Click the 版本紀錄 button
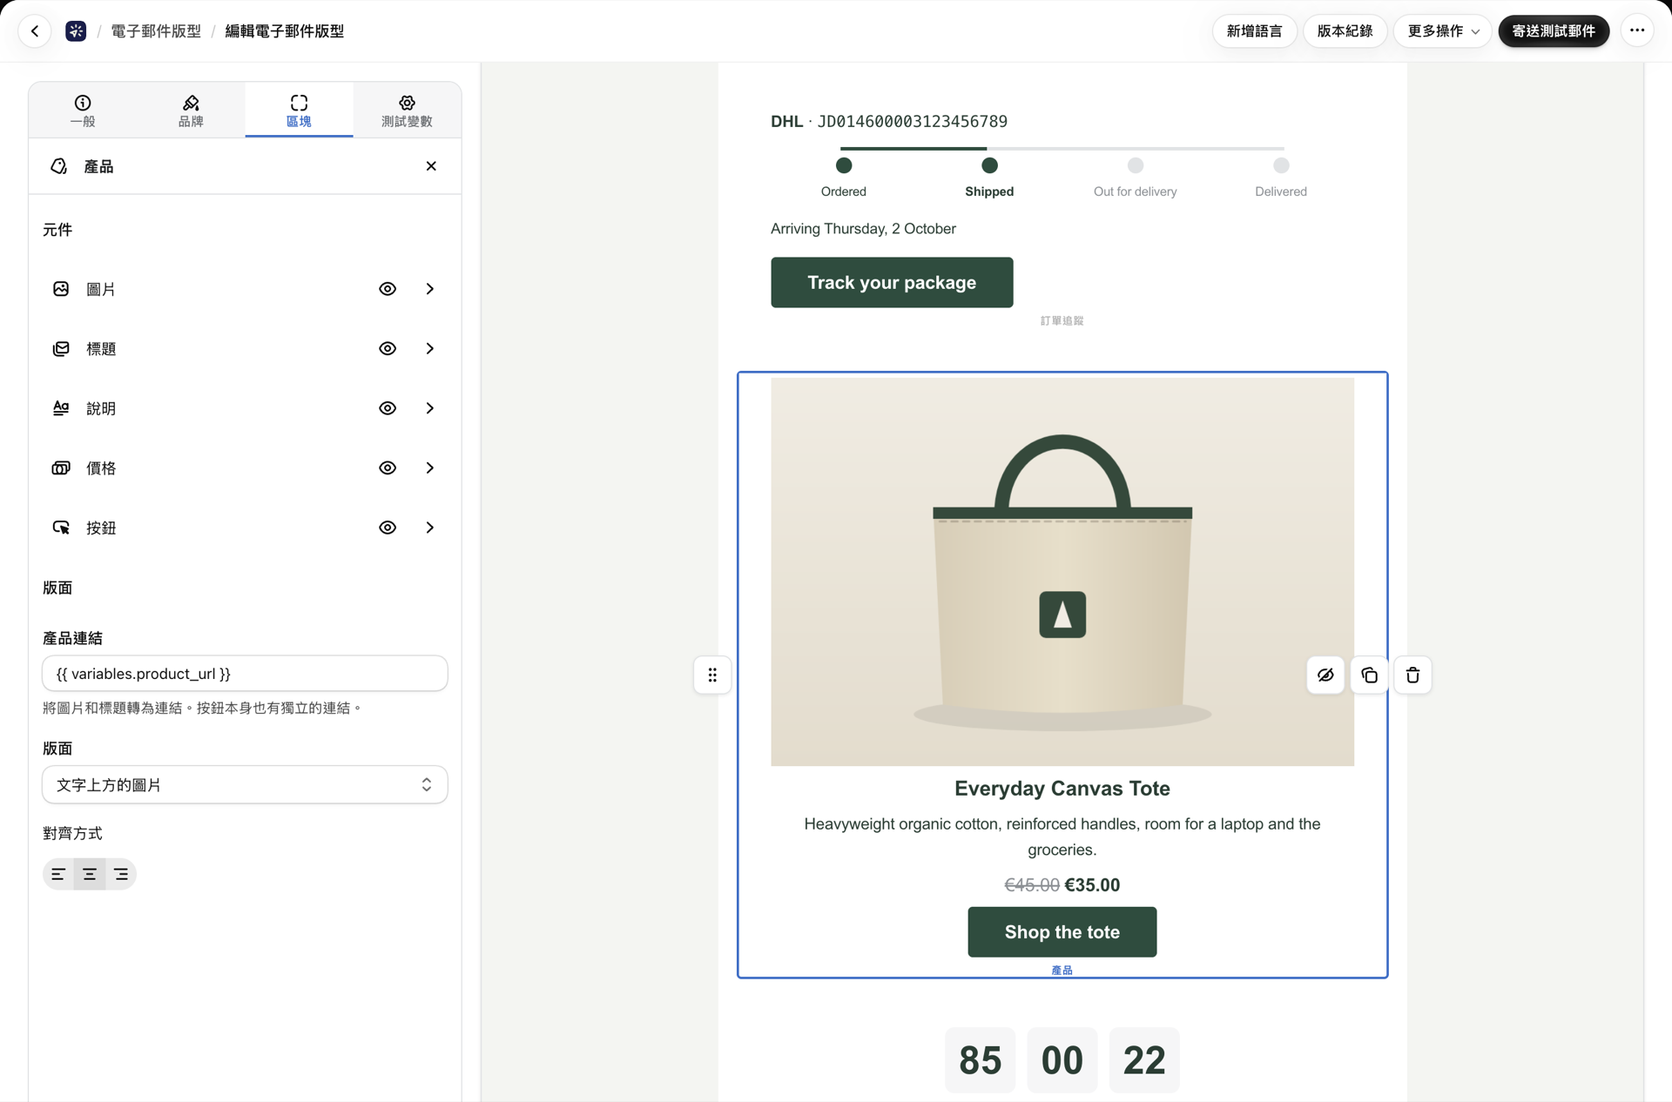The width and height of the screenshot is (1672, 1102). pos(1345,31)
